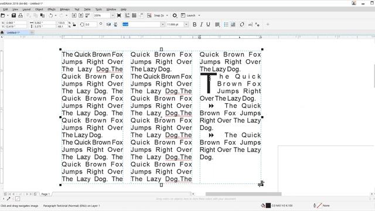Click the horizontal scrollbar thumb
The width and height of the screenshot is (375, 211).
(244, 194)
